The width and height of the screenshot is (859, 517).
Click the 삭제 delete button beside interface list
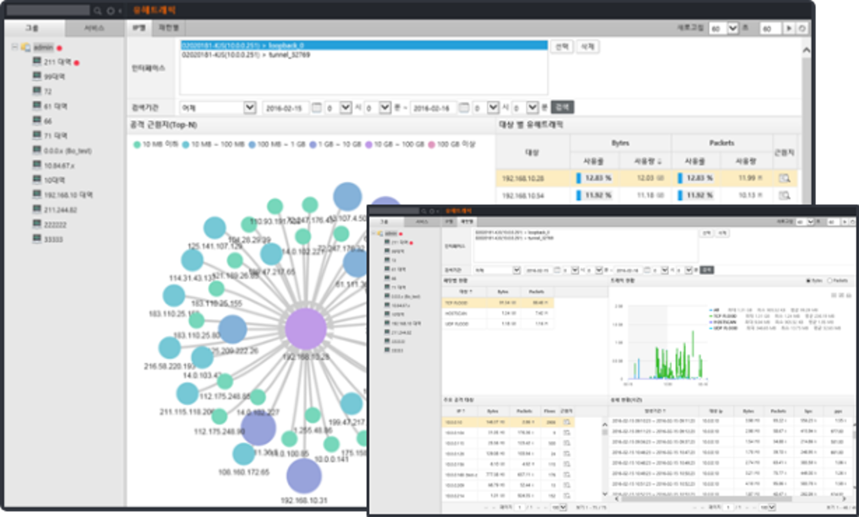tap(588, 47)
